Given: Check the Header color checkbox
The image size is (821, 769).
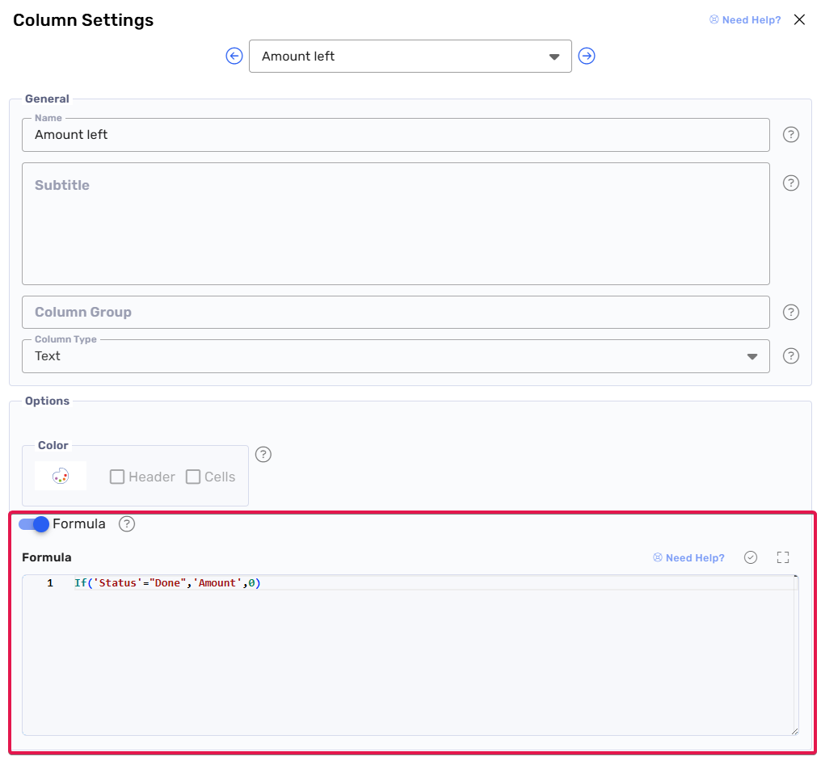Looking at the screenshot, I should [117, 477].
